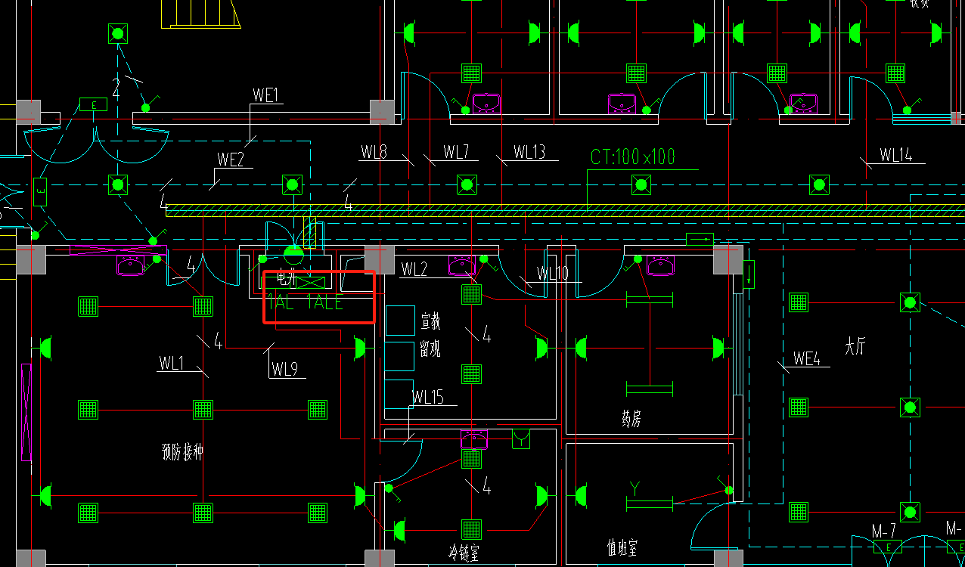
Task: Select the 药房 room name
Action: (x=631, y=419)
